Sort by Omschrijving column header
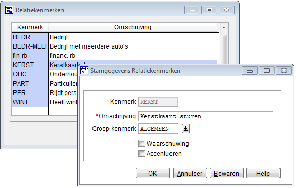Screen dimensions: 296x188 (133, 27)
